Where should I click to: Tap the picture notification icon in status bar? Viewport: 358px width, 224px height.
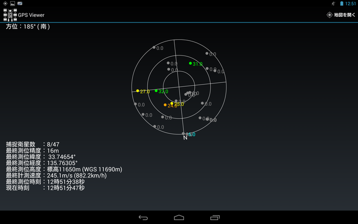click(x=12, y=3)
